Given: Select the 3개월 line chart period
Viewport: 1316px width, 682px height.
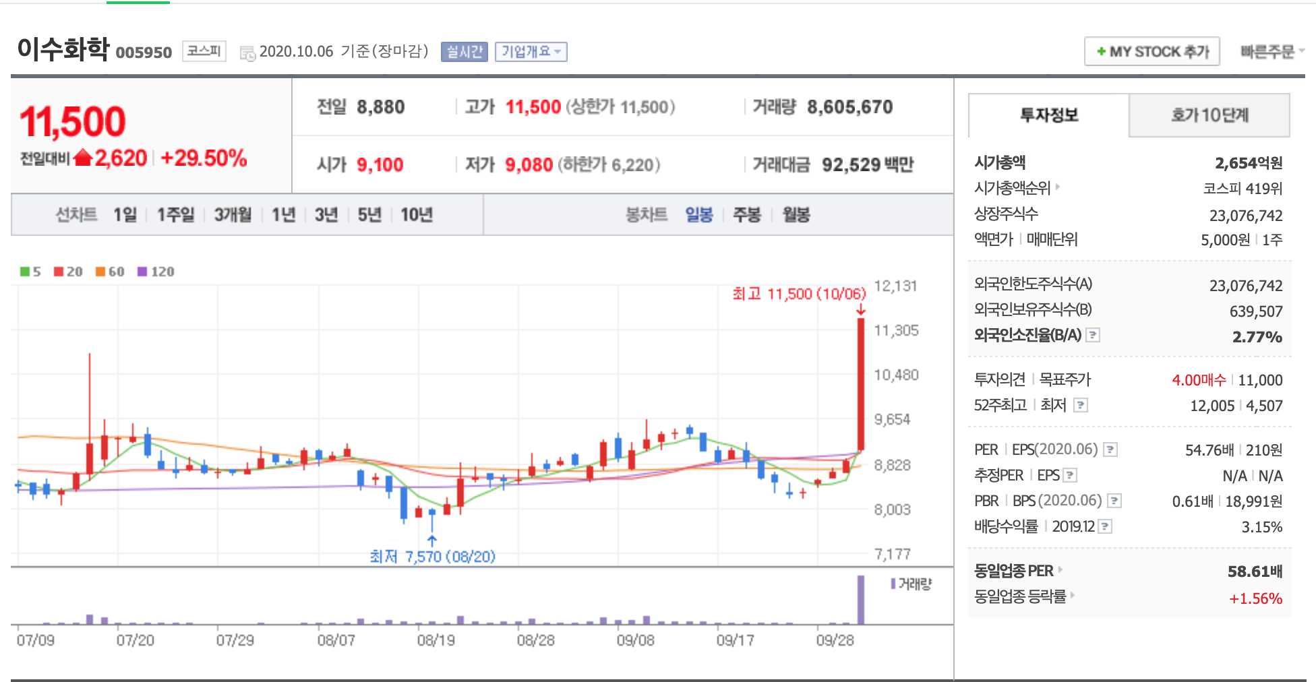Looking at the screenshot, I should (233, 215).
